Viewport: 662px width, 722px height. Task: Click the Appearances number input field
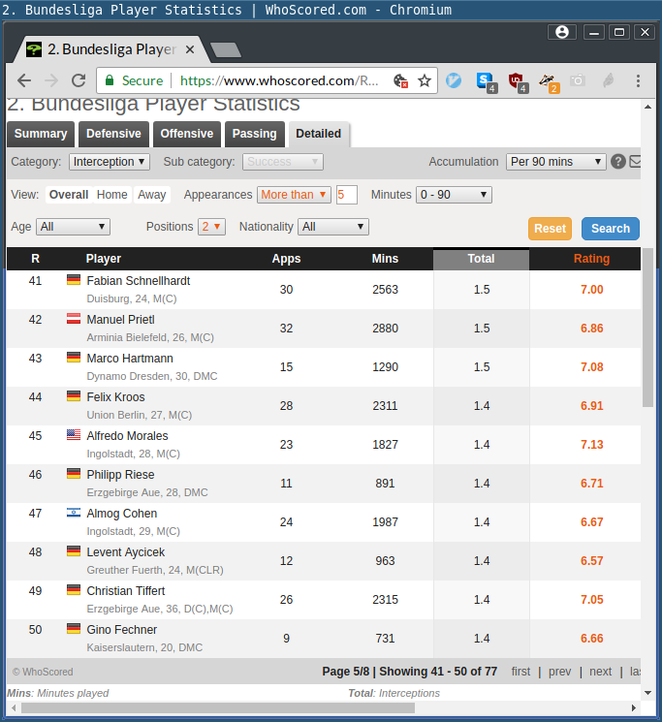point(347,195)
